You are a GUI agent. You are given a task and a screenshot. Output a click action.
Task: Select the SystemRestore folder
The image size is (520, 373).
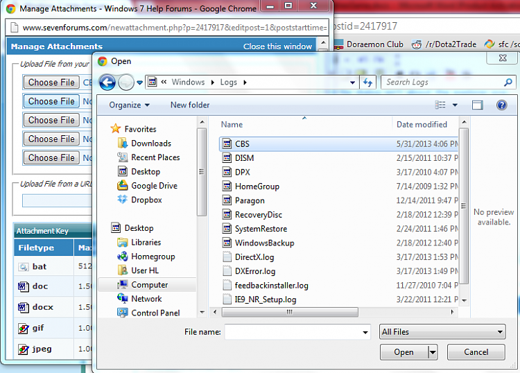tap(338, 229)
